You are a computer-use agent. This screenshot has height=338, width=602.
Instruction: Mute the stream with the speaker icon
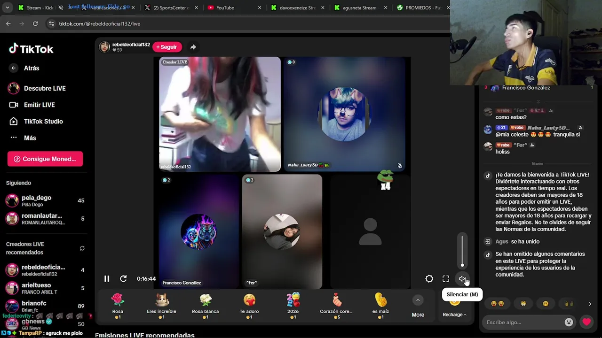click(462, 279)
